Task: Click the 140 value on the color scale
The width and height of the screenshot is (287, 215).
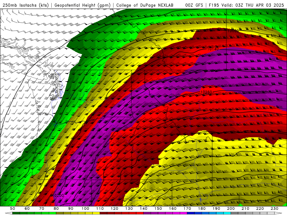Action: [143, 209]
